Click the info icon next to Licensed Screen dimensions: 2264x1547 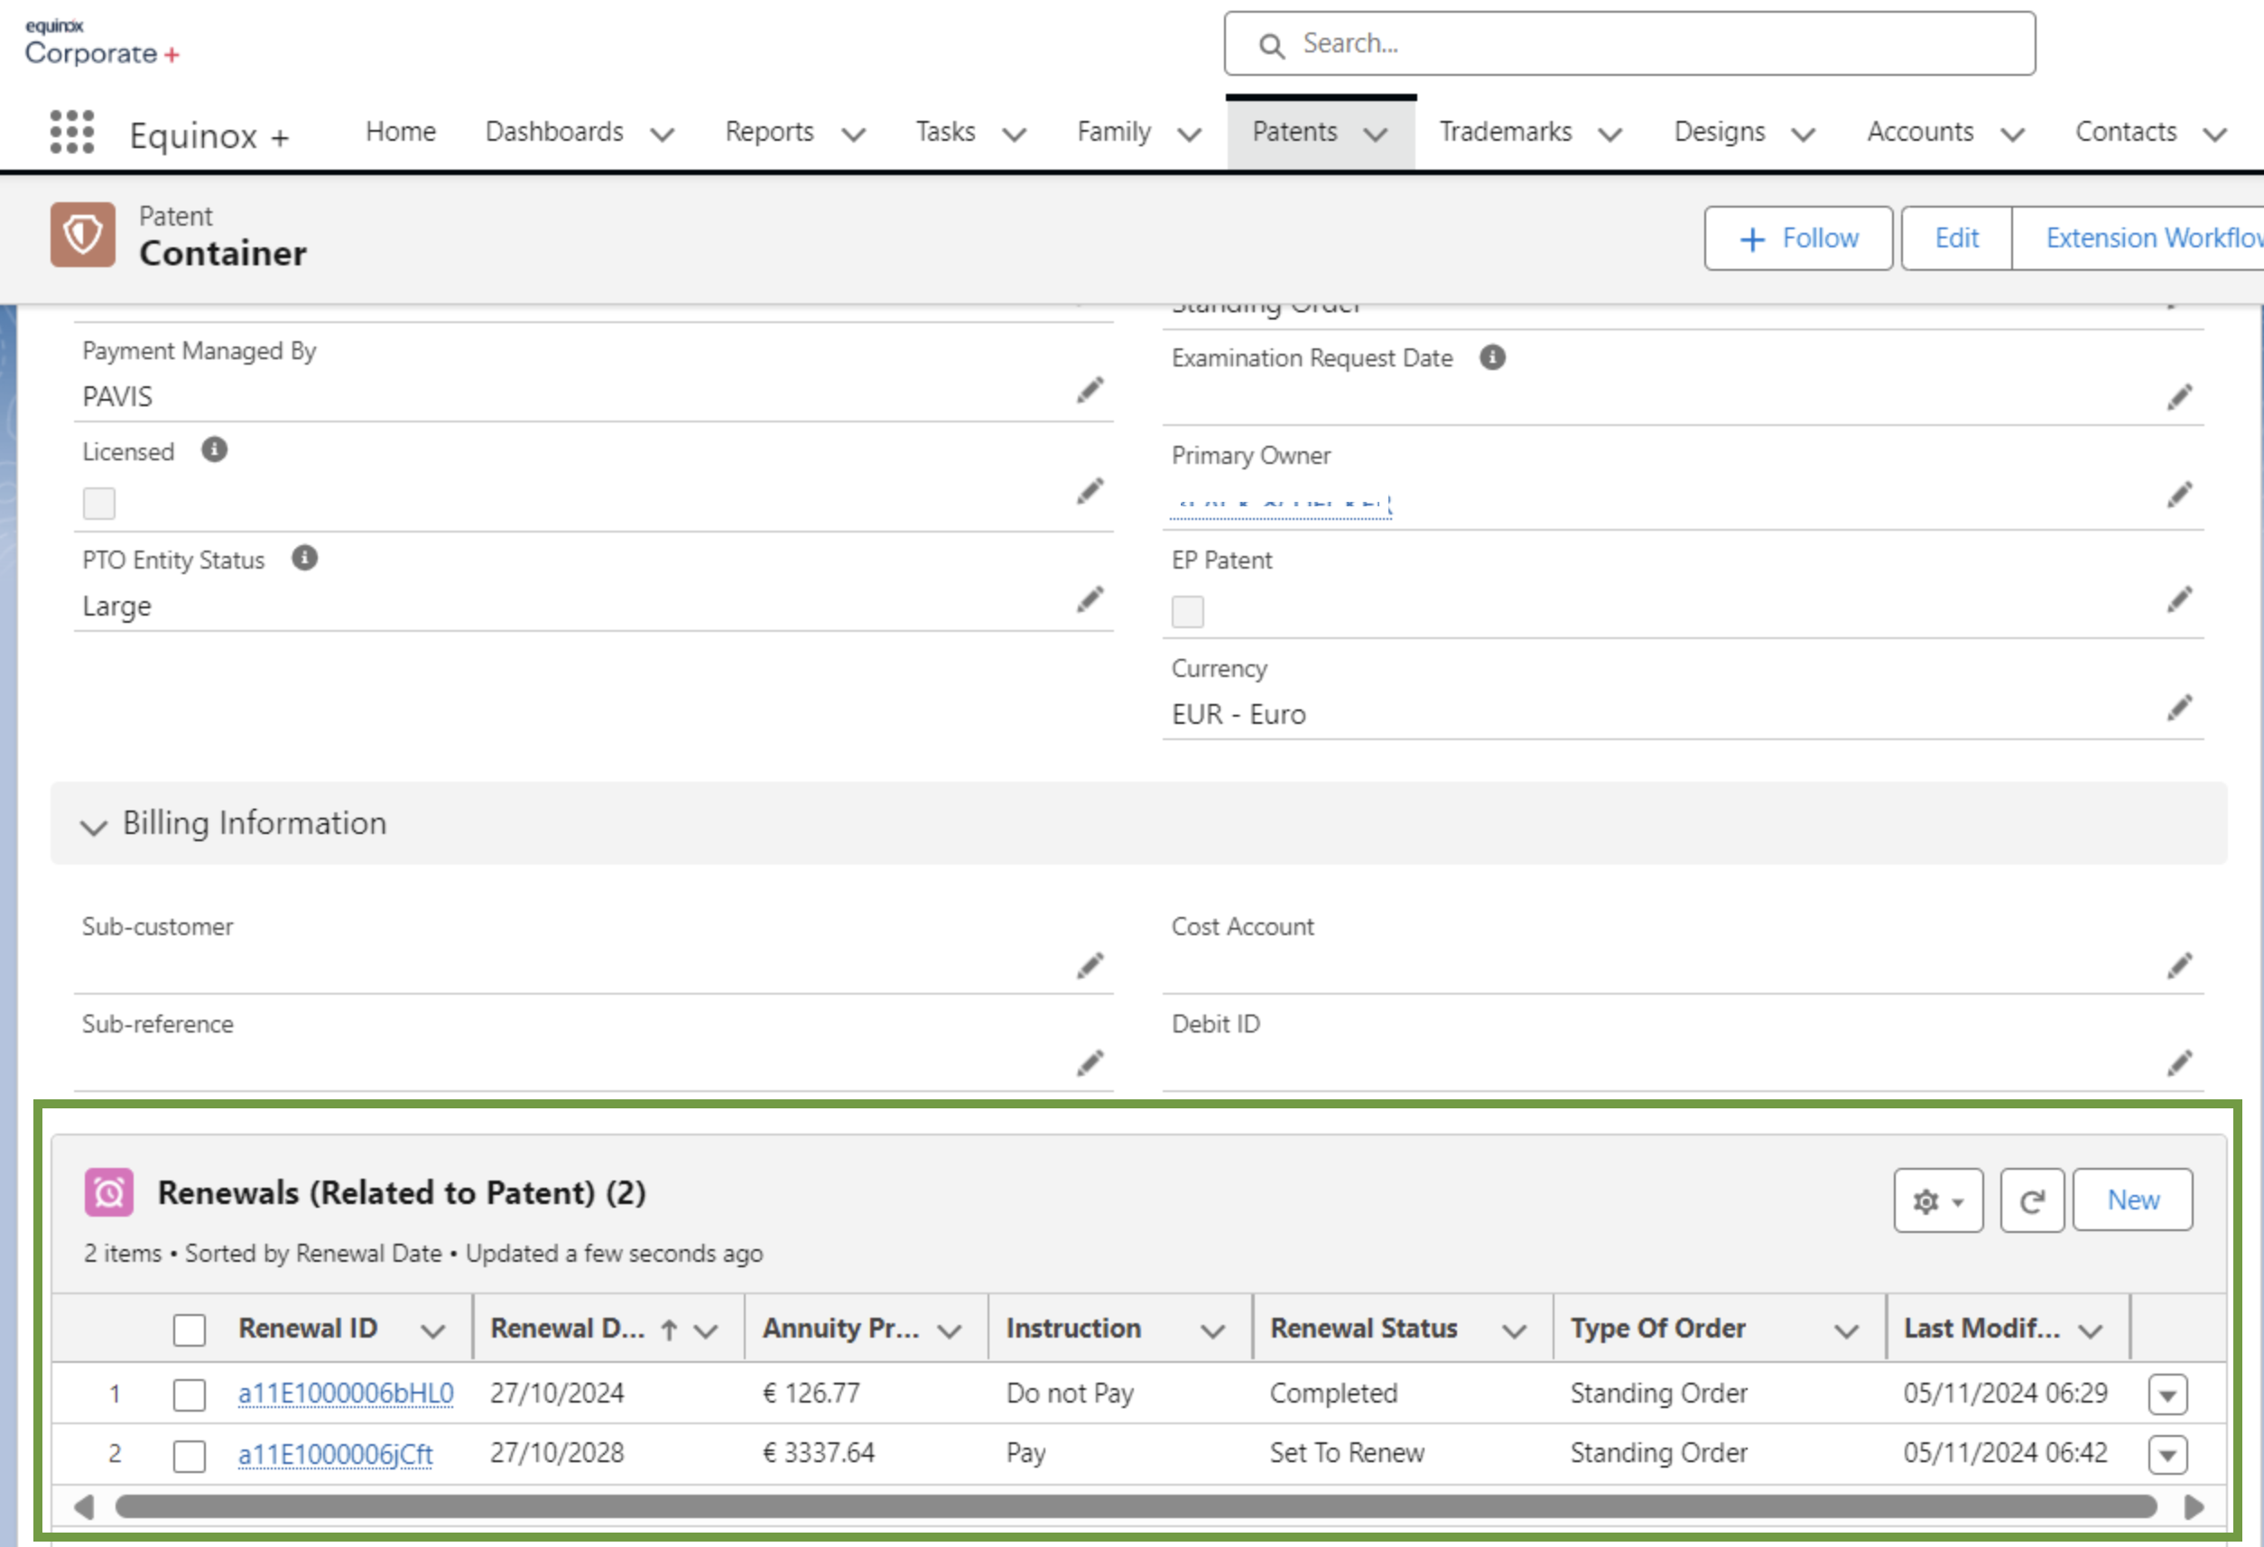coord(214,450)
